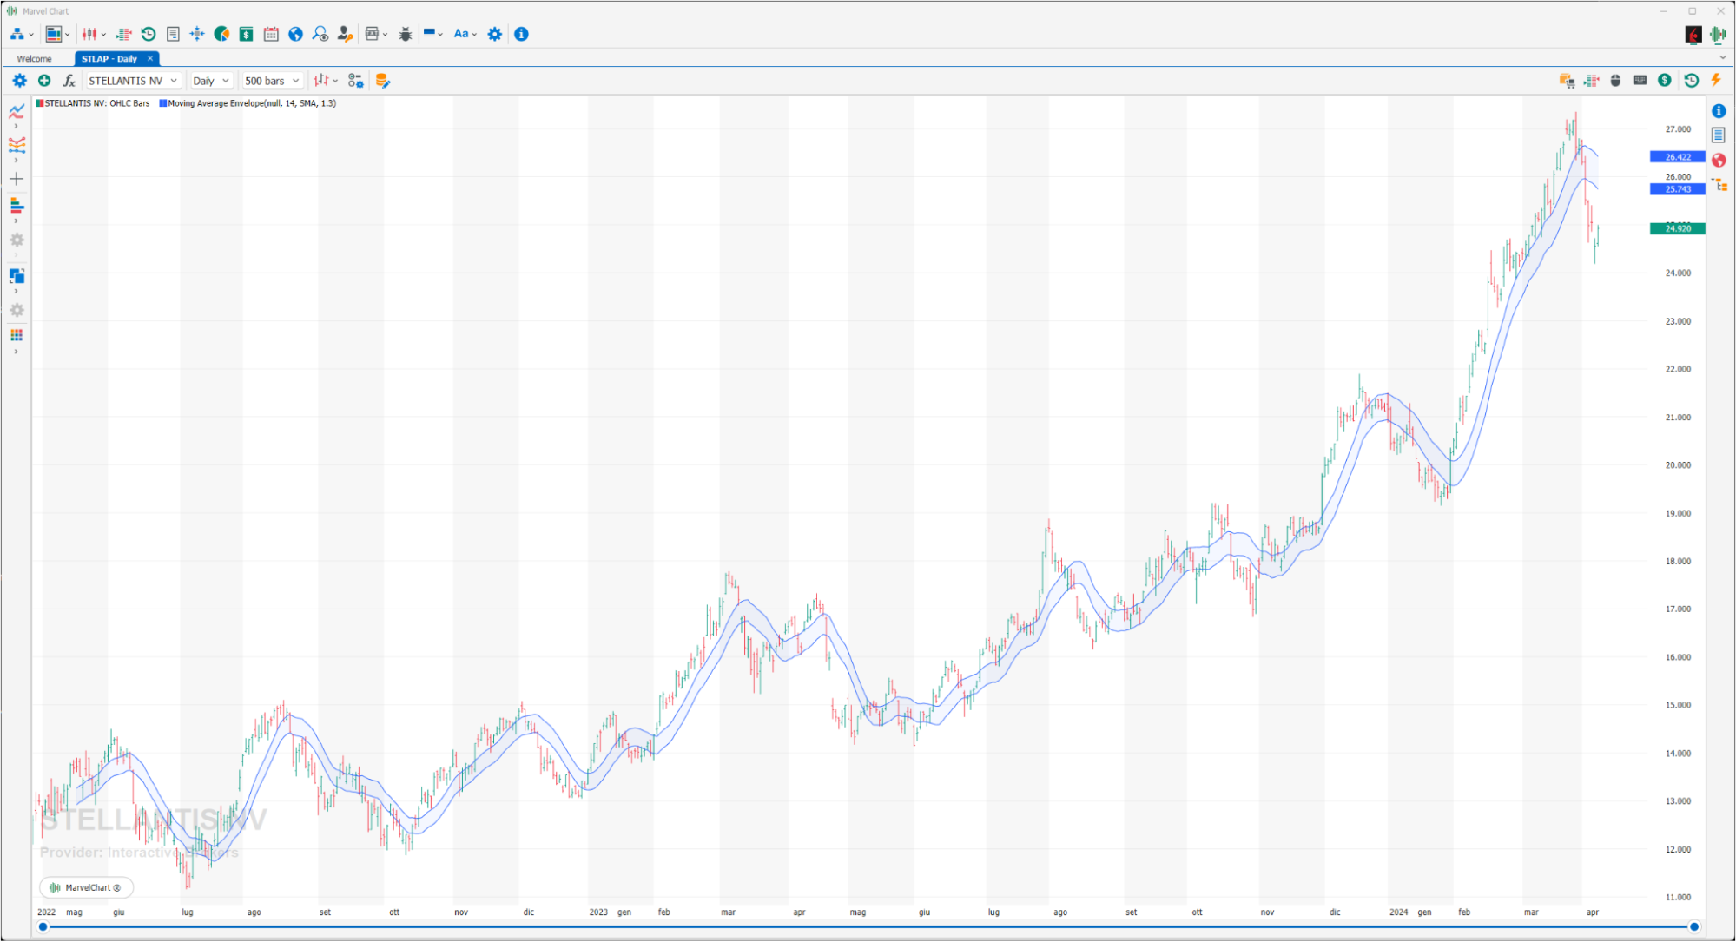
Task: Click the 26.422 upper envelope price label
Action: pos(1678,157)
